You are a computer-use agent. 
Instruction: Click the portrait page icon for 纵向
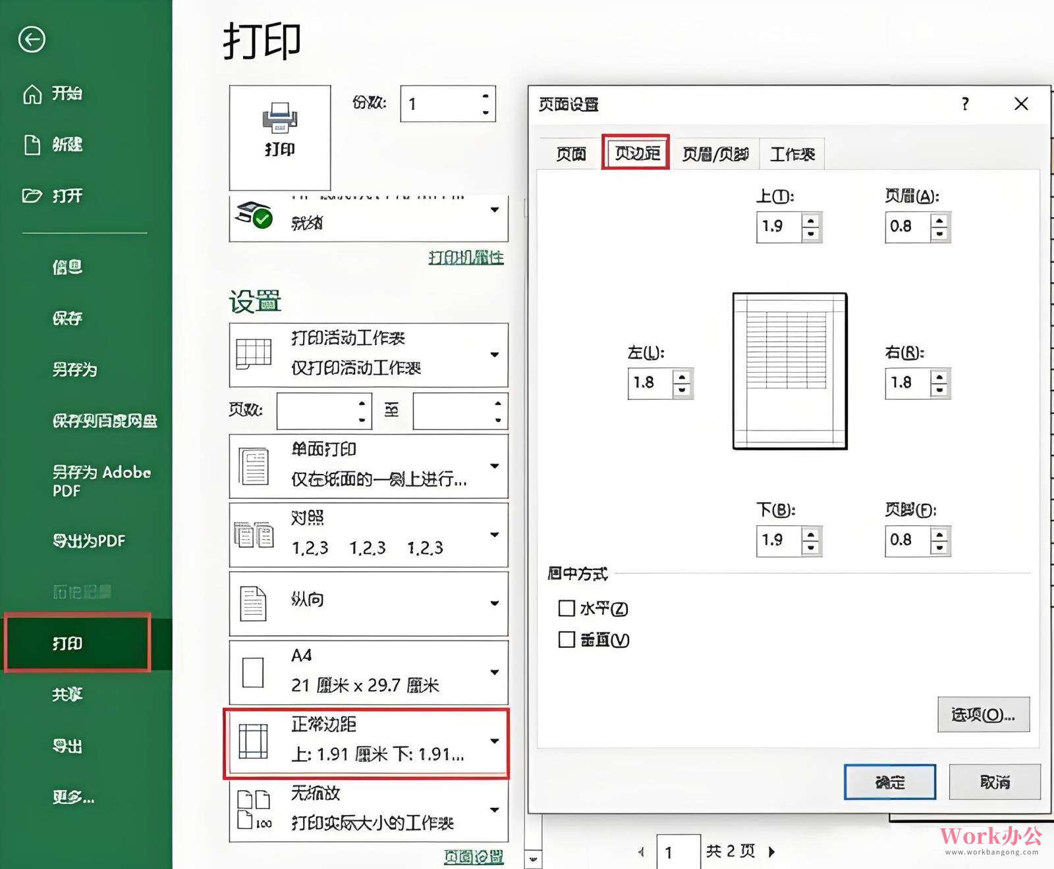point(254,604)
